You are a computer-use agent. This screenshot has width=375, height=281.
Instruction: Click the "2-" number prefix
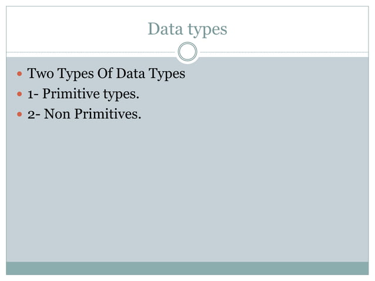click(34, 113)
